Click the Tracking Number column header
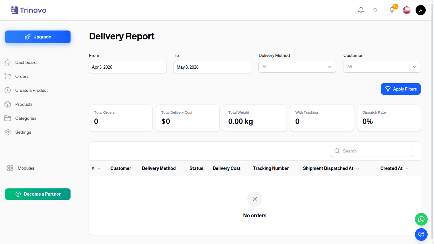Image resolution: width=434 pixels, height=244 pixels. point(271,168)
